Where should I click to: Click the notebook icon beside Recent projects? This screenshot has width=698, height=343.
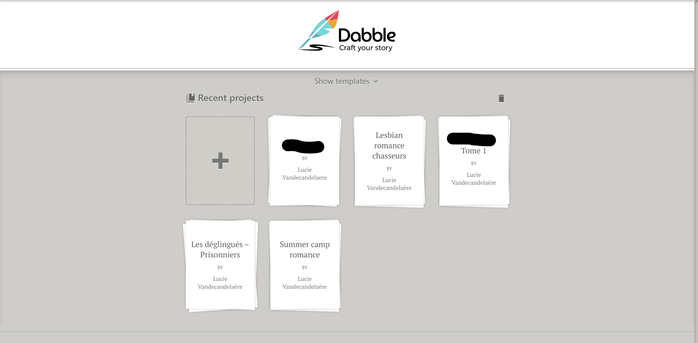pyautogui.click(x=191, y=98)
